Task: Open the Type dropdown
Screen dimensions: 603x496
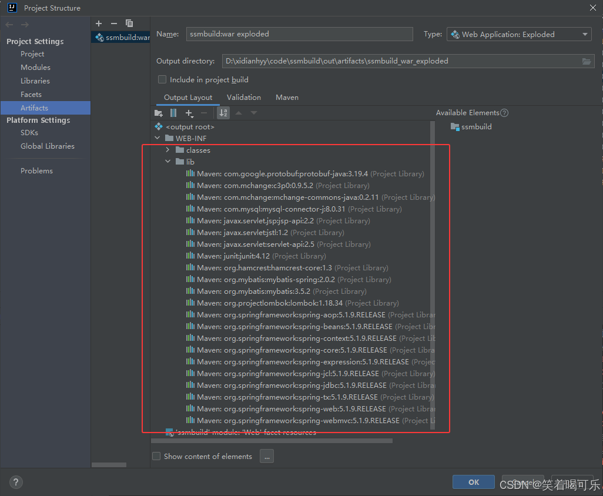Action: (519, 34)
